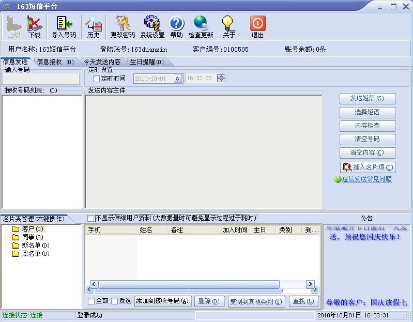The width and height of the screenshot is (413, 322).
Task: Click 客户编号:0100505 text
Action: 221,49
